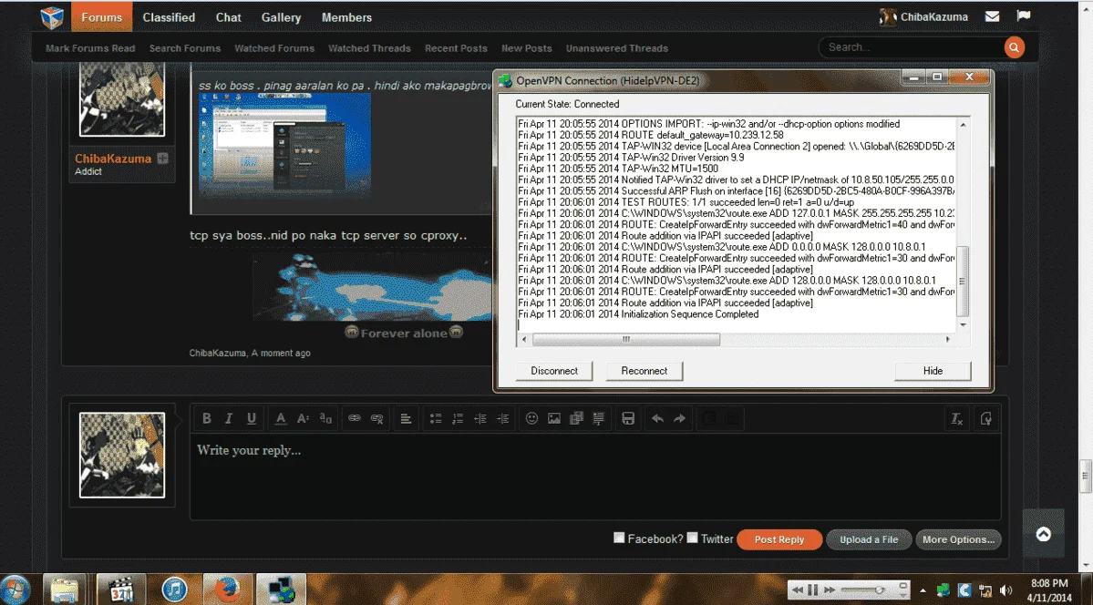This screenshot has width=1093, height=605.
Task: Open the font size option
Action: click(x=304, y=418)
